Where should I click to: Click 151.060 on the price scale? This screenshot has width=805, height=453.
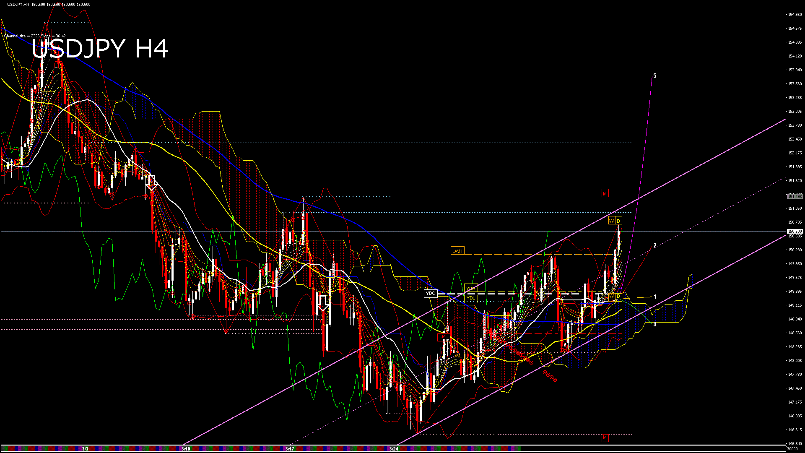tap(795, 208)
